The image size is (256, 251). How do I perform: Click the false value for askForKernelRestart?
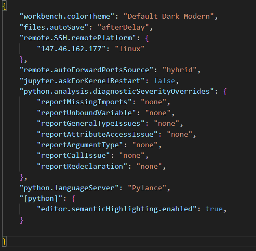[164, 81]
